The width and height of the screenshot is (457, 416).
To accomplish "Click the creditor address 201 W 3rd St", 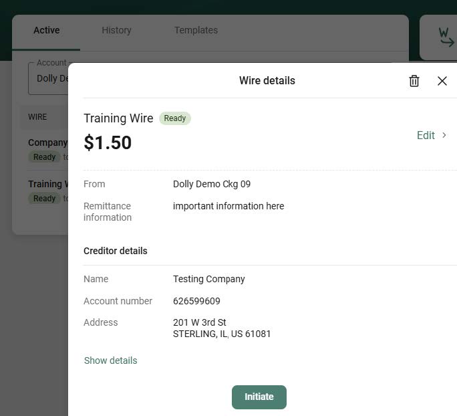I will [200, 322].
